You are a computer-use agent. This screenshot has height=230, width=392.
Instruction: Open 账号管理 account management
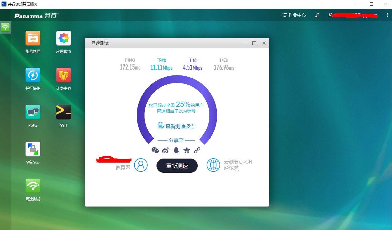(x=32, y=38)
